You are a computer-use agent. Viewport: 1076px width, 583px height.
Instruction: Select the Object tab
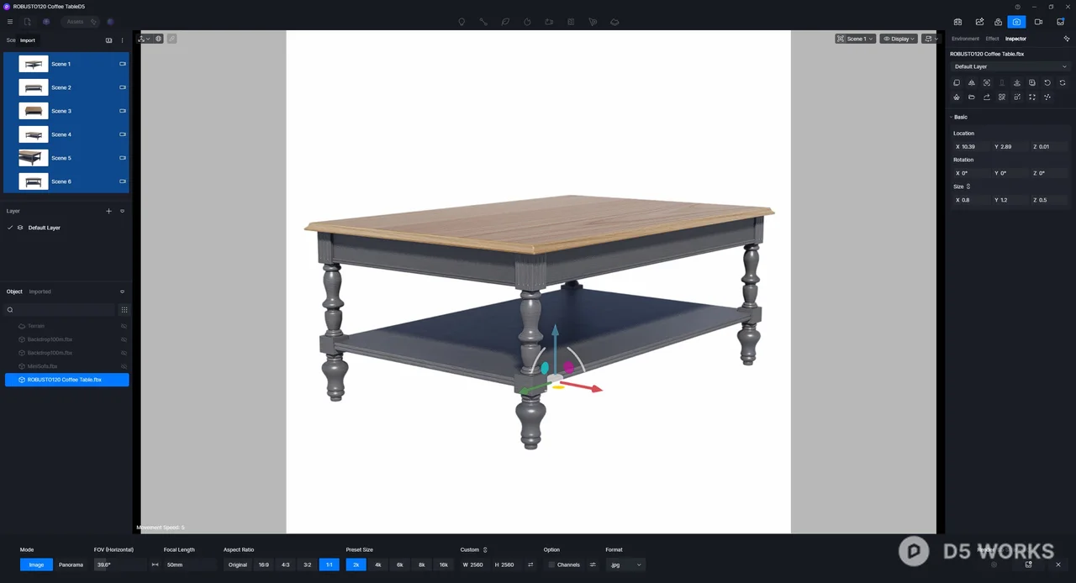(x=14, y=291)
